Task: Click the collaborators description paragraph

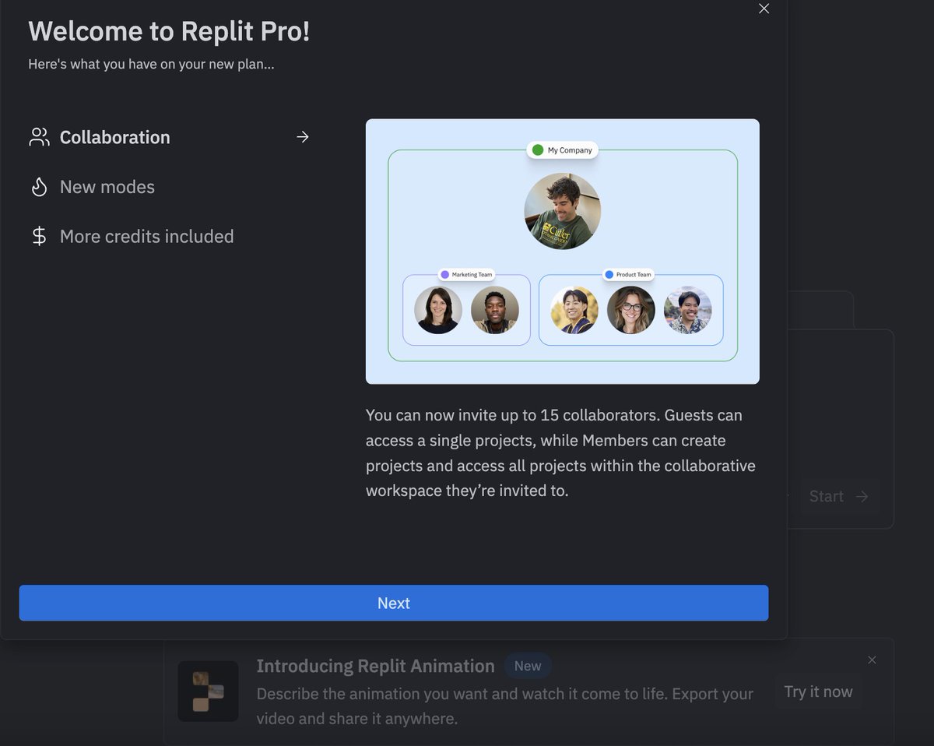Action: [560, 453]
